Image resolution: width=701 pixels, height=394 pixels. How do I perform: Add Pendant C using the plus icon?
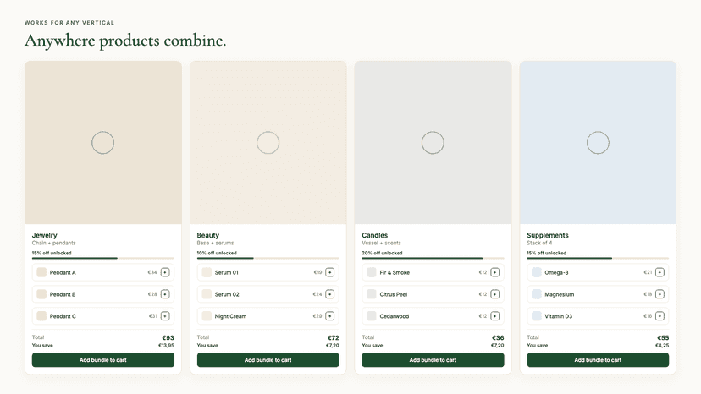point(165,316)
